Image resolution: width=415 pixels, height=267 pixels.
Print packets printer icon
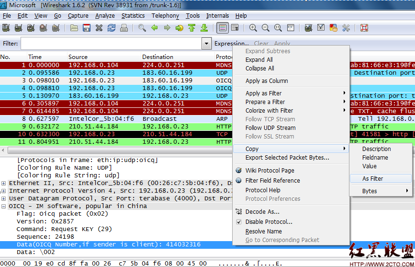(124, 28)
